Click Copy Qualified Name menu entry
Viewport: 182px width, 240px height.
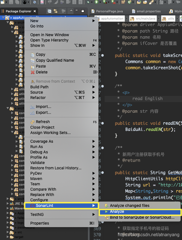(61, 60)
